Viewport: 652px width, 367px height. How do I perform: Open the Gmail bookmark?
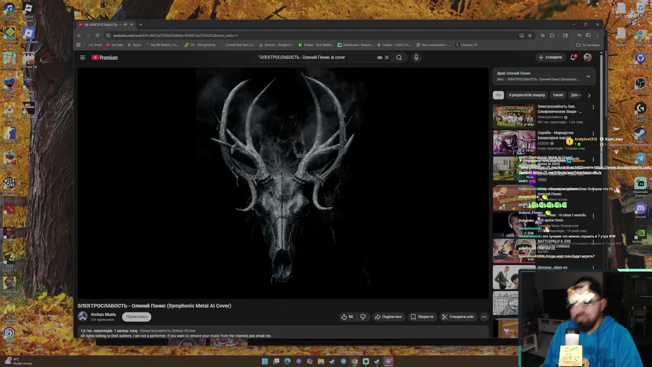[x=95, y=45]
